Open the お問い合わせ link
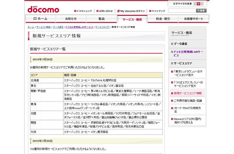Screen dimensions: 234x154 point(105,11)
